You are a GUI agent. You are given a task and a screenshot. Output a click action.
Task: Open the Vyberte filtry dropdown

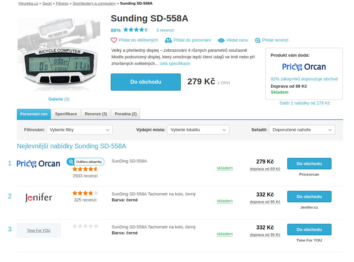[x=79, y=130]
